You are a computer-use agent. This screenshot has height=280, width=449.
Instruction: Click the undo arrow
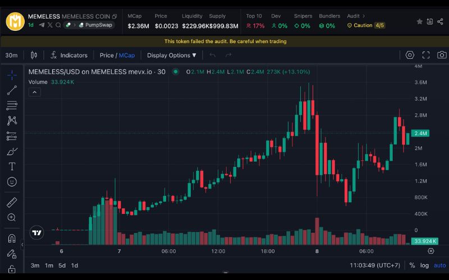212,55
